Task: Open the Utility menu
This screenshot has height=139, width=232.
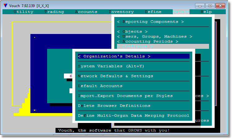Action: coord(23,12)
